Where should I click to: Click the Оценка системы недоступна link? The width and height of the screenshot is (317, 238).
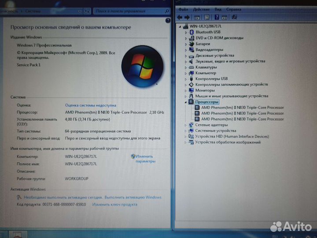pos(91,105)
